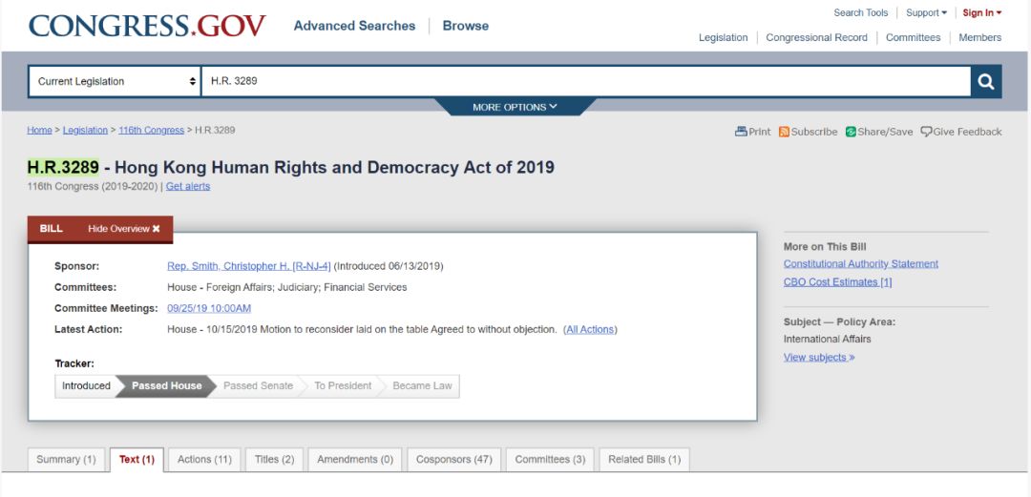The width and height of the screenshot is (1031, 497).
Task: Open Rep. Smith, Christopher H. sponsor link
Action: pos(248,266)
